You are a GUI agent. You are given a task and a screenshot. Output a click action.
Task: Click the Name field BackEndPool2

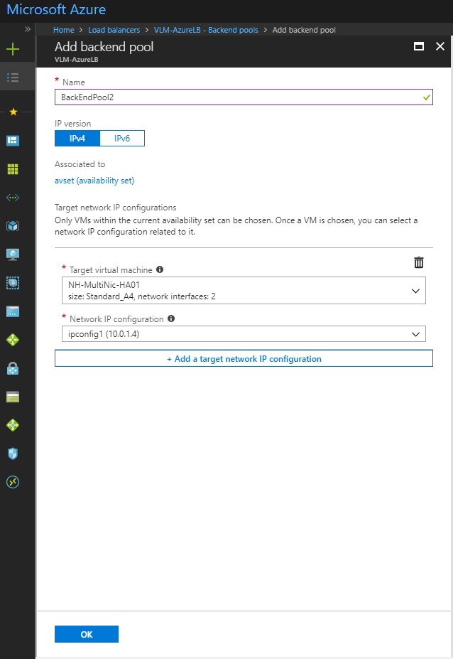click(244, 97)
